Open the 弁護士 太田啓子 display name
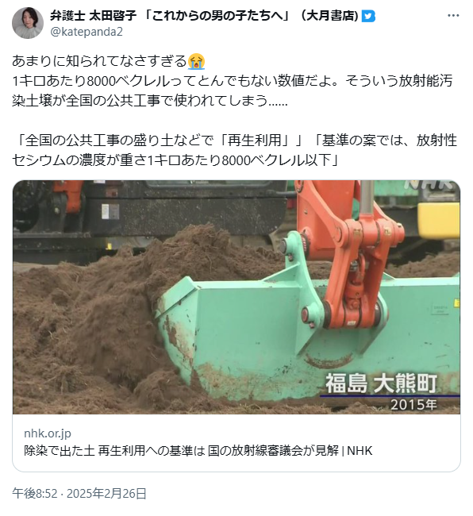The width and height of the screenshot is (473, 516). (x=93, y=15)
